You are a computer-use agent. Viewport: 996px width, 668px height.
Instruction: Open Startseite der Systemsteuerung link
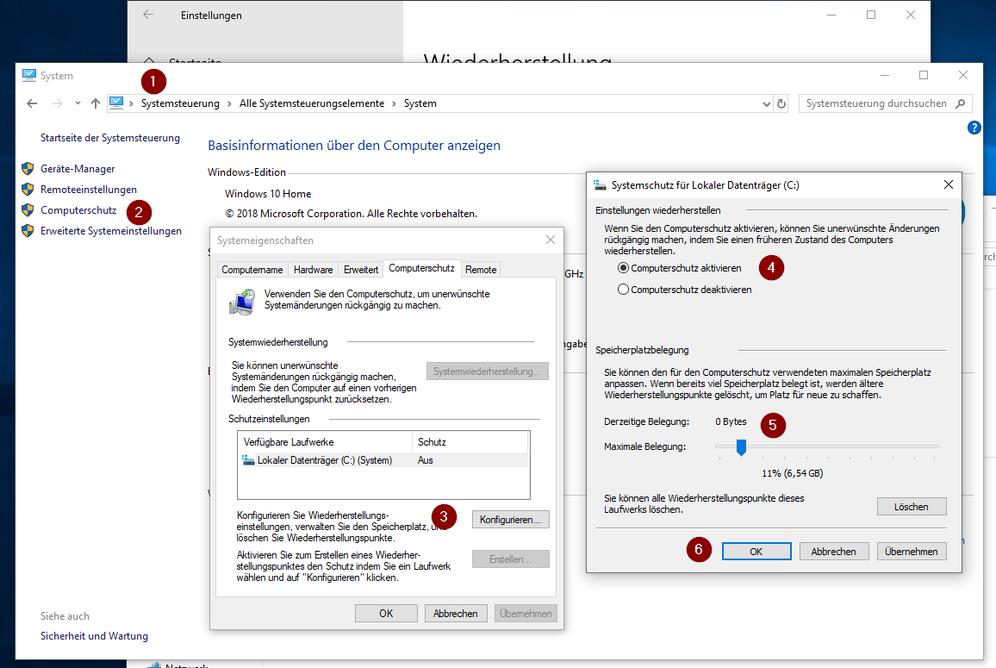pyautogui.click(x=110, y=138)
